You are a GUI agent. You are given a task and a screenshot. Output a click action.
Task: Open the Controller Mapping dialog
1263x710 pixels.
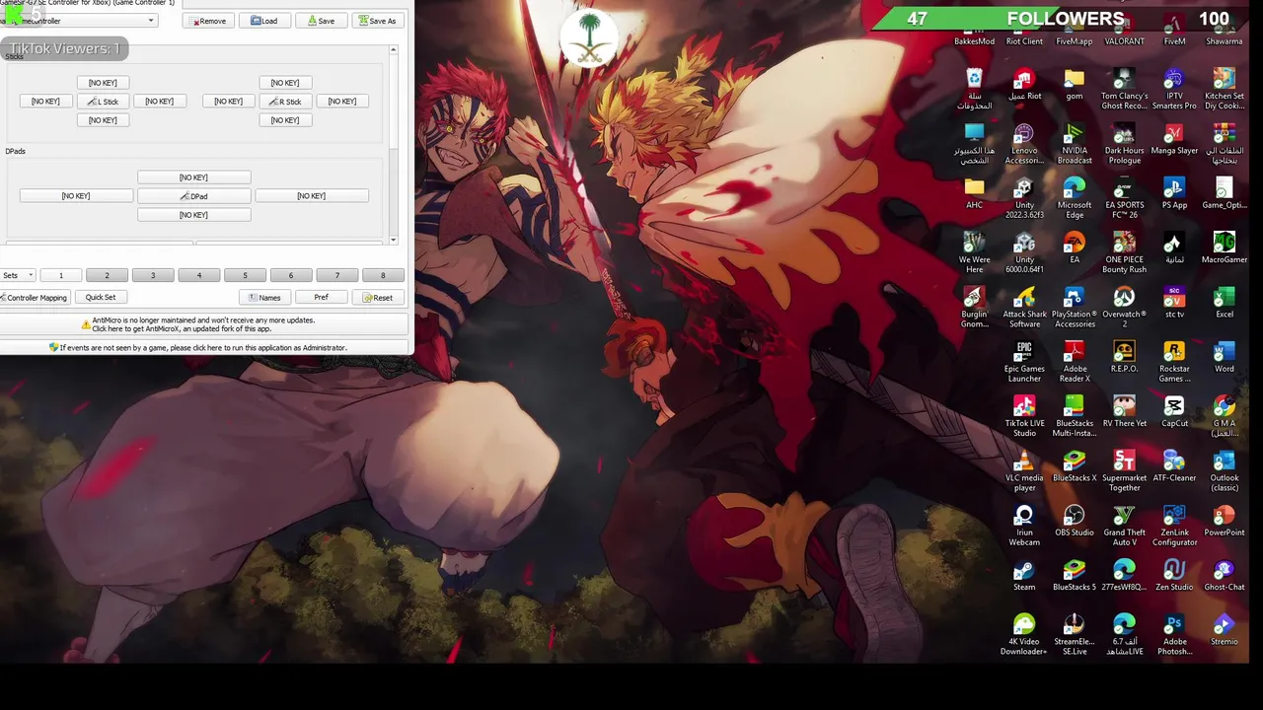[34, 298]
